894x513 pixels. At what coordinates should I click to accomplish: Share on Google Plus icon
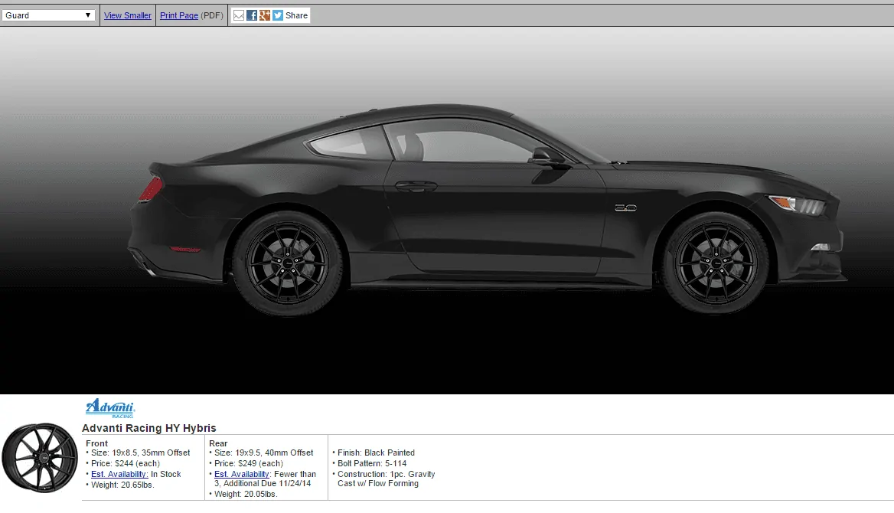[x=265, y=15]
